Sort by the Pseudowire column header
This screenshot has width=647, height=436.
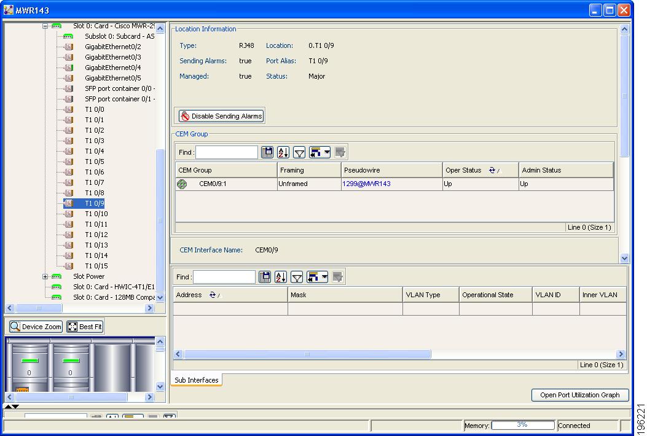tap(391, 170)
